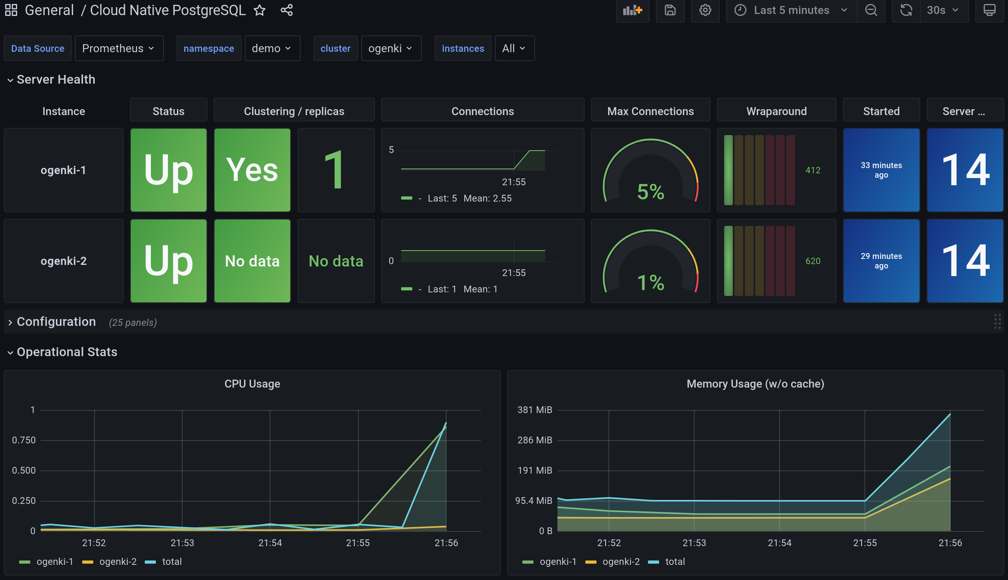This screenshot has width=1008, height=580.
Task: Add a new panel
Action: (x=632, y=10)
